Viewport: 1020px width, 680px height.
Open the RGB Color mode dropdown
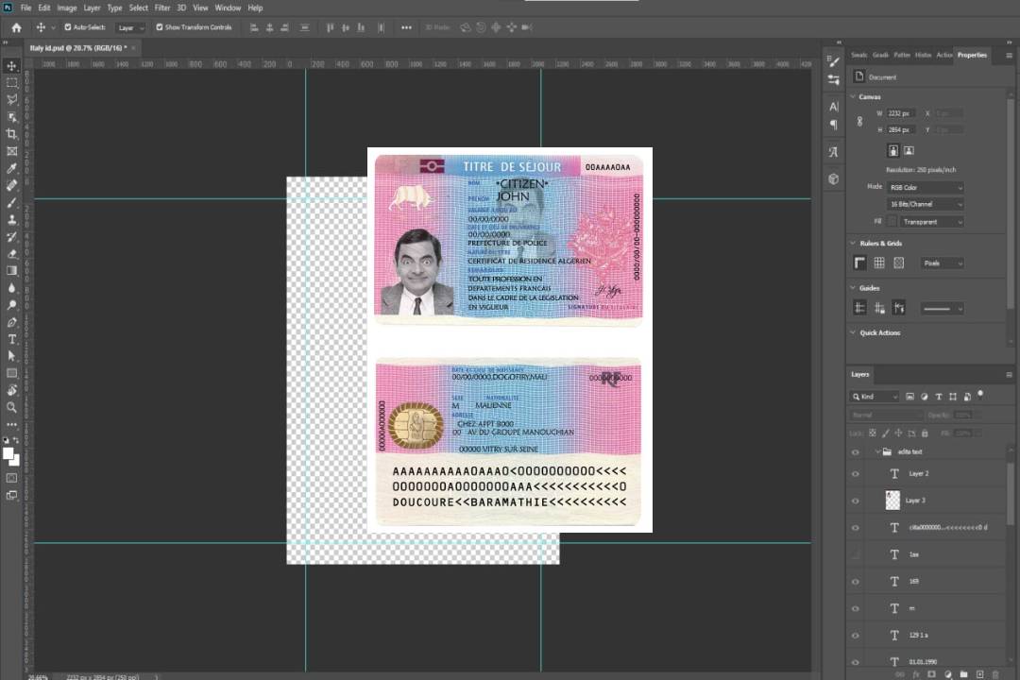point(925,187)
